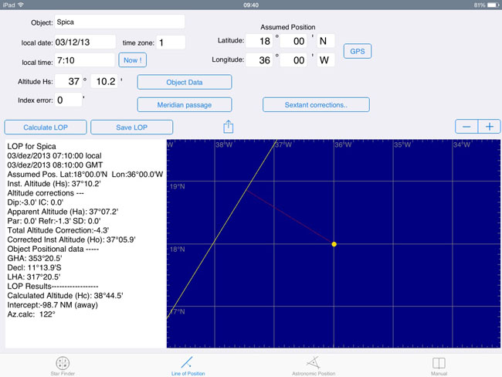Click the Save LOP button
This screenshot has width=502, height=377.
tap(131, 127)
